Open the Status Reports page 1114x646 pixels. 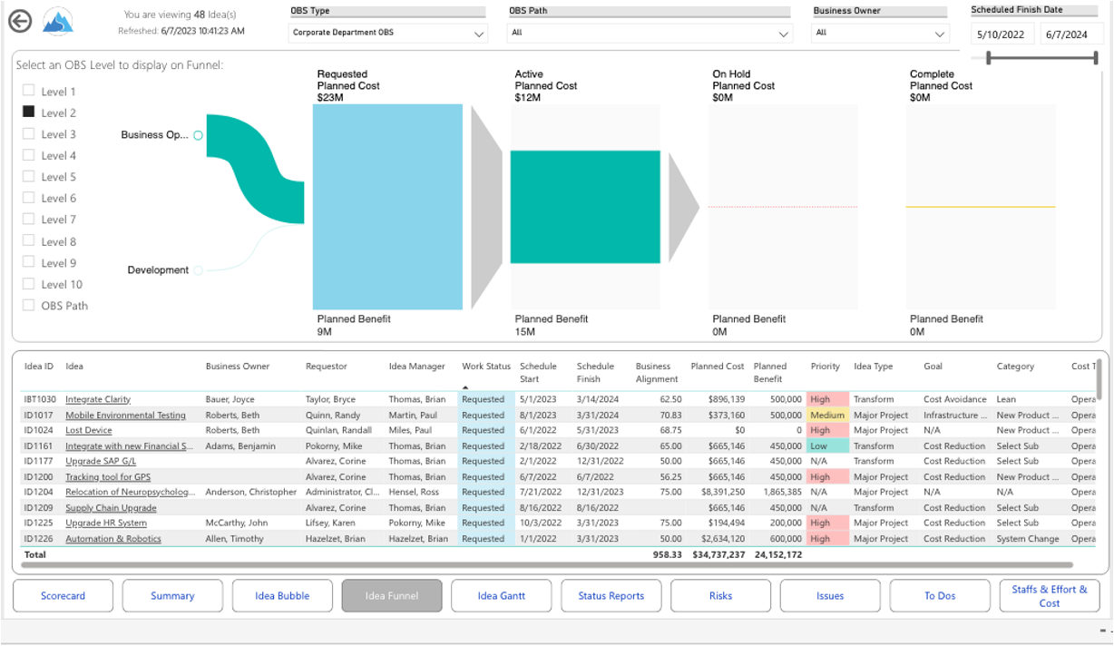tap(611, 596)
